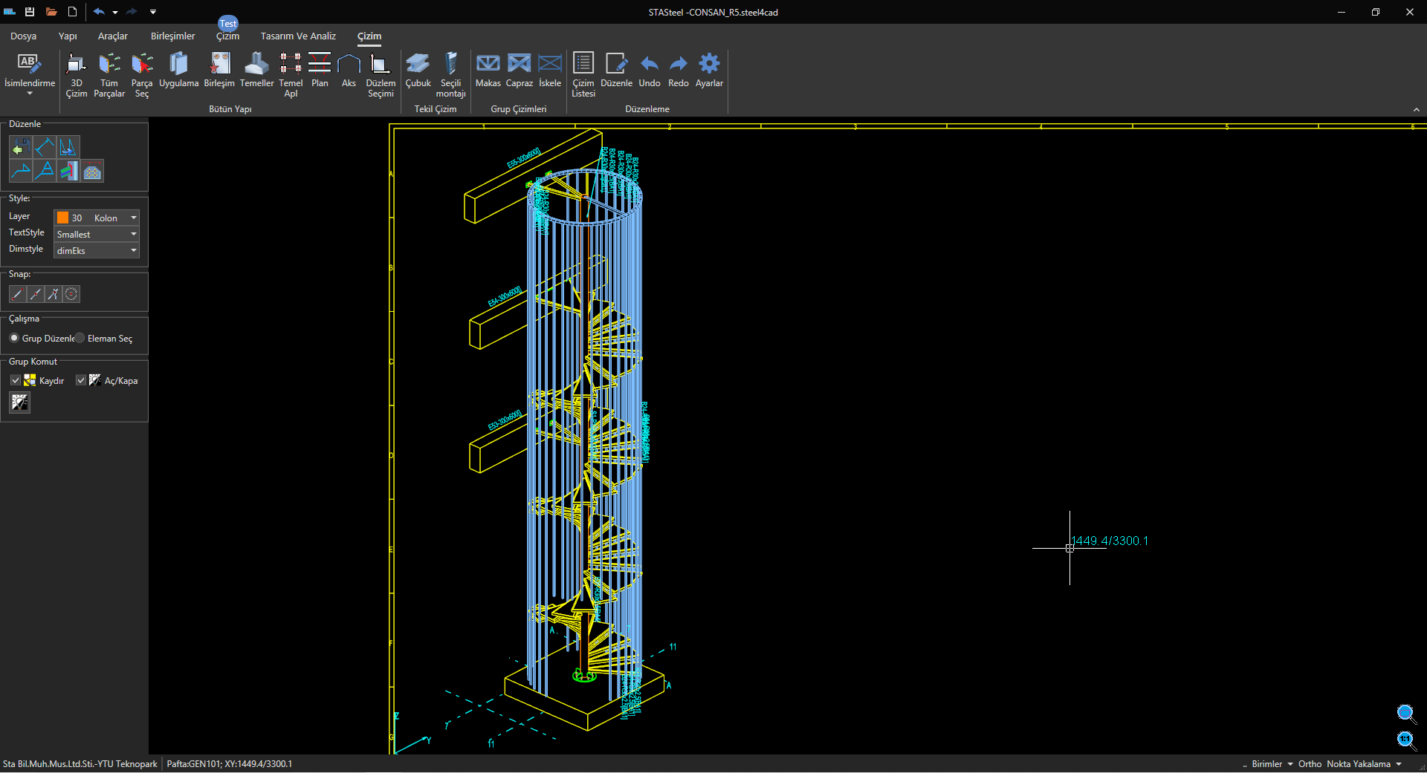
Task: Enable the Kaydır checkbox
Action: [x=16, y=380]
